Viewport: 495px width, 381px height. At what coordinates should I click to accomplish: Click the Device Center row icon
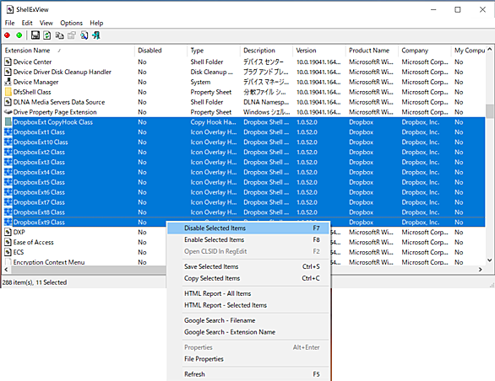tap(8, 62)
